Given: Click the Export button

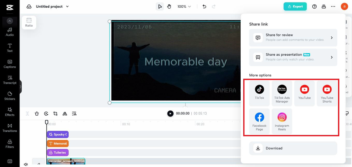Looking at the screenshot, I should 295,7.
